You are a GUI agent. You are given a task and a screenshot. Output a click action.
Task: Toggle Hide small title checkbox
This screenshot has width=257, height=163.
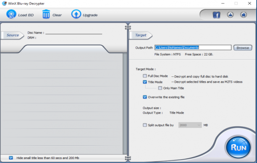point(11,158)
